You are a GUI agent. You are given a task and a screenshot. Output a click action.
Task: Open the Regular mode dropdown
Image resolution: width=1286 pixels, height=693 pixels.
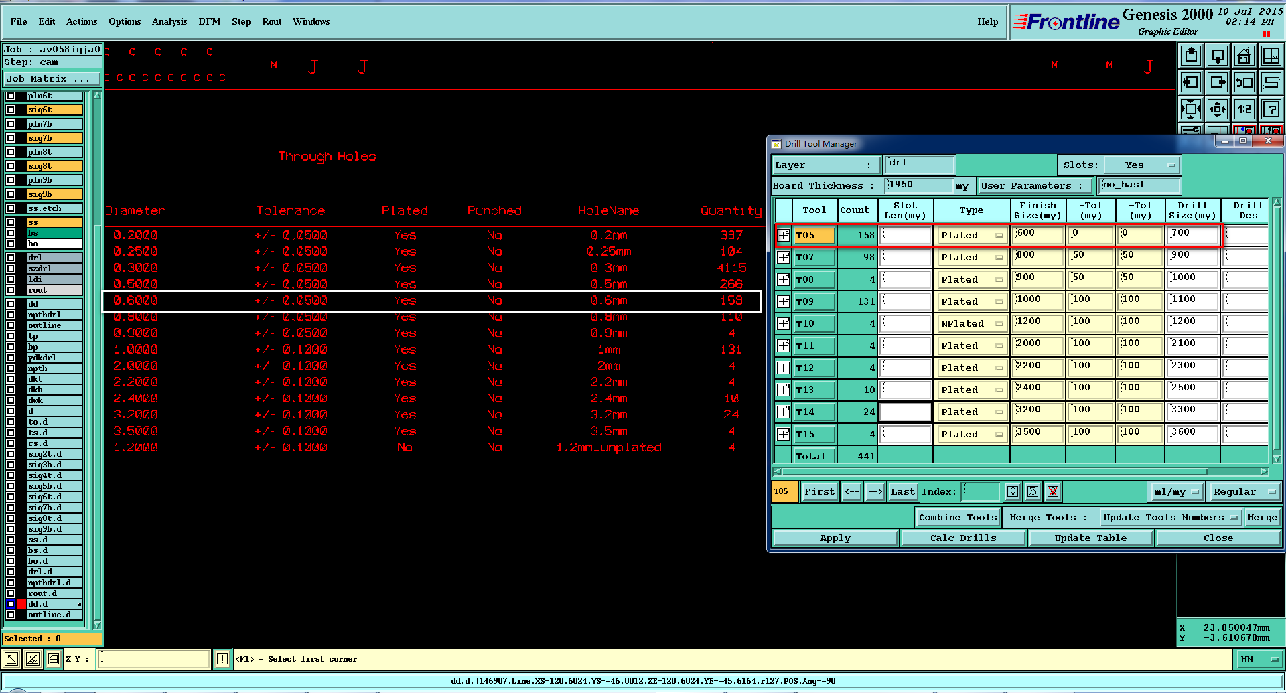1244,491
